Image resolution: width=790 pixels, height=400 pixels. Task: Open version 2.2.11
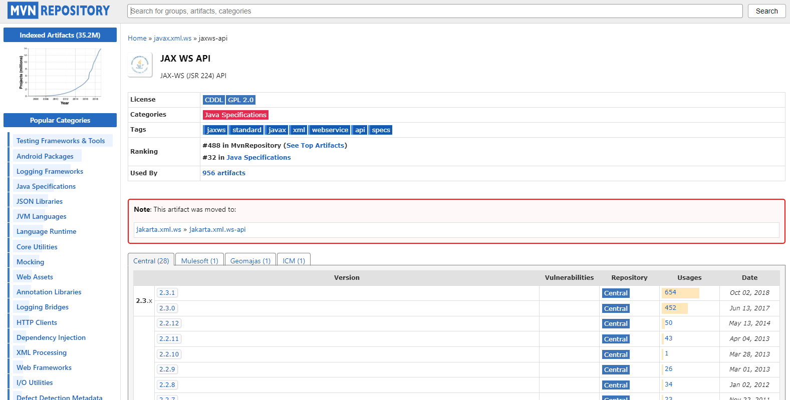(x=169, y=339)
